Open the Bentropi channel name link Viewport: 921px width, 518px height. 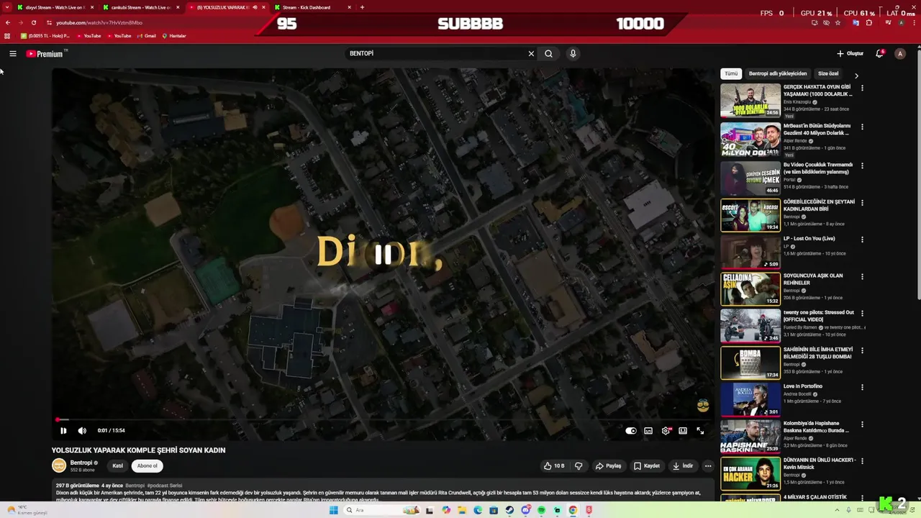[81, 463]
